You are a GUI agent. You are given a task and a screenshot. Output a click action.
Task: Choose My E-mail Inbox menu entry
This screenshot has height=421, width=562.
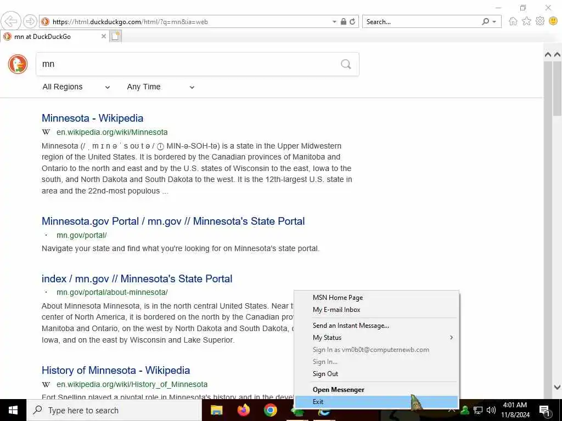coord(376,310)
